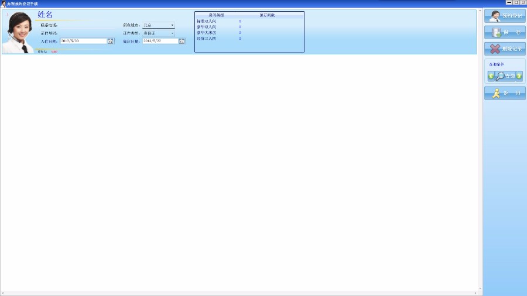Open the check-out date calendar picker

click(x=182, y=41)
